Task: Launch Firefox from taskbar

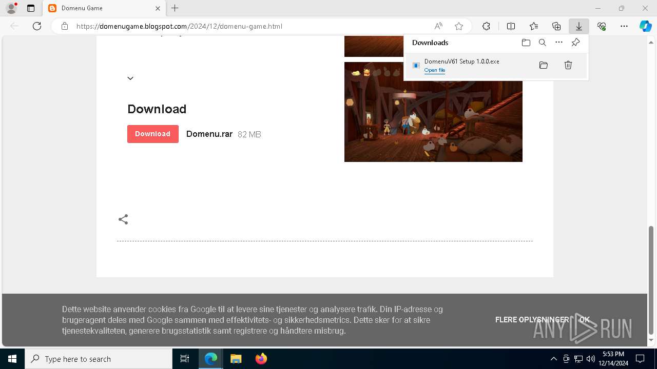Action: (261, 359)
